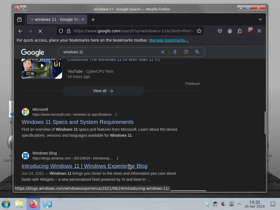Image resolution: width=280 pixels, height=210 pixels.
Task: Send Feedback on video results
Action: pyautogui.click(x=192, y=84)
